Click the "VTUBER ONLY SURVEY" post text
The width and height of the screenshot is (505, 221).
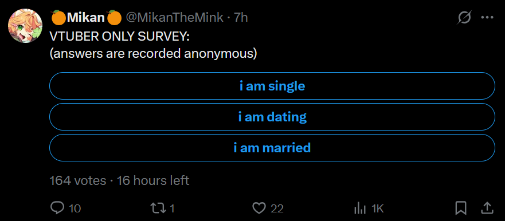pyautogui.click(x=119, y=37)
